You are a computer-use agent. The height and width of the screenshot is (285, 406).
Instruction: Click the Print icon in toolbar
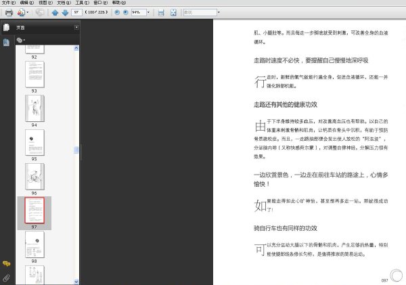click(9, 12)
